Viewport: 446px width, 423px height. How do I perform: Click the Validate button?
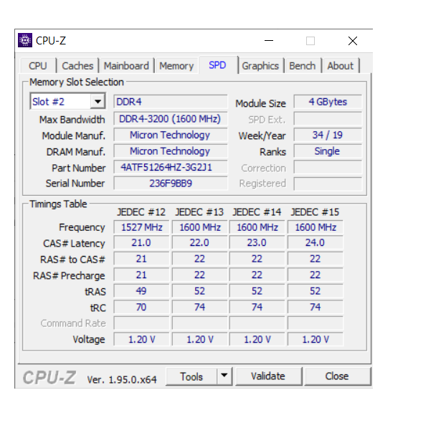pos(268,376)
